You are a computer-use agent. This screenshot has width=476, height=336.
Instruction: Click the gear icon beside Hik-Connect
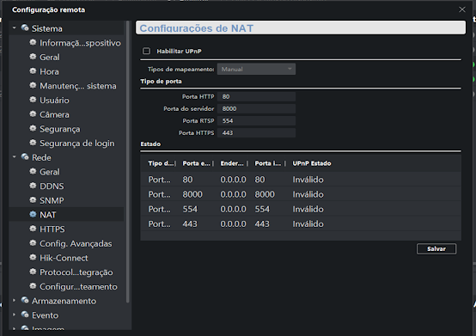(x=33, y=258)
